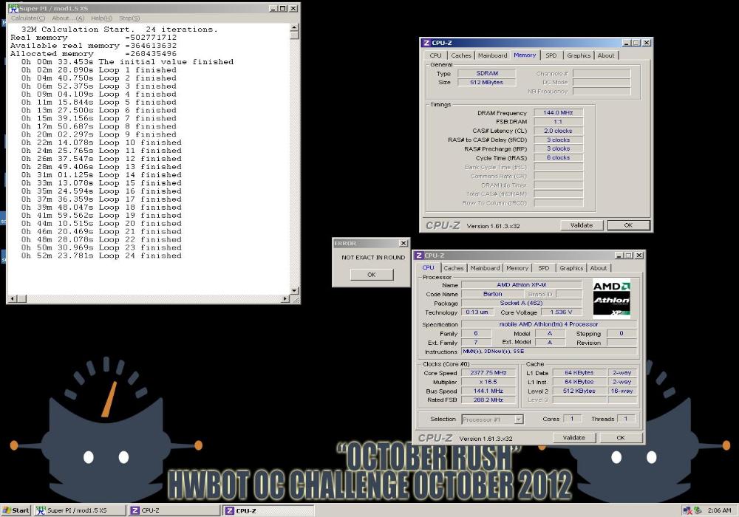Click the Windows Start button
The height and width of the screenshot is (517, 739).
click(x=16, y=510)
